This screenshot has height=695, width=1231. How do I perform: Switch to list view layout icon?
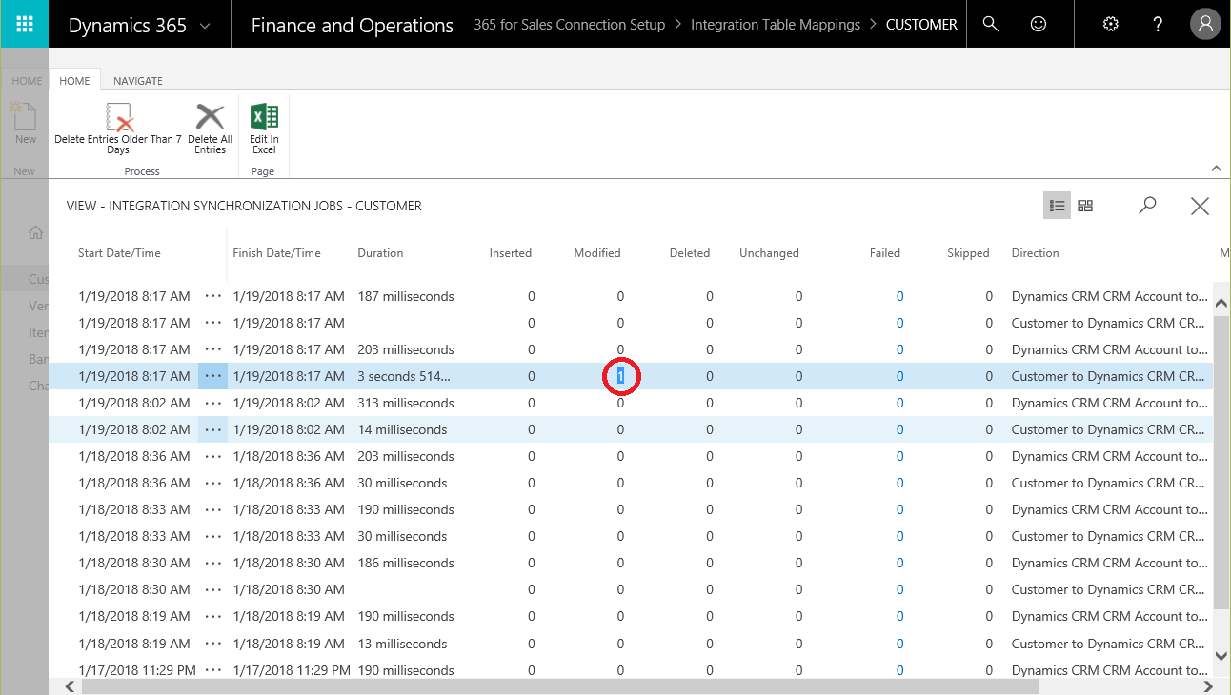pyautogui.click(x=1057, y=206)
